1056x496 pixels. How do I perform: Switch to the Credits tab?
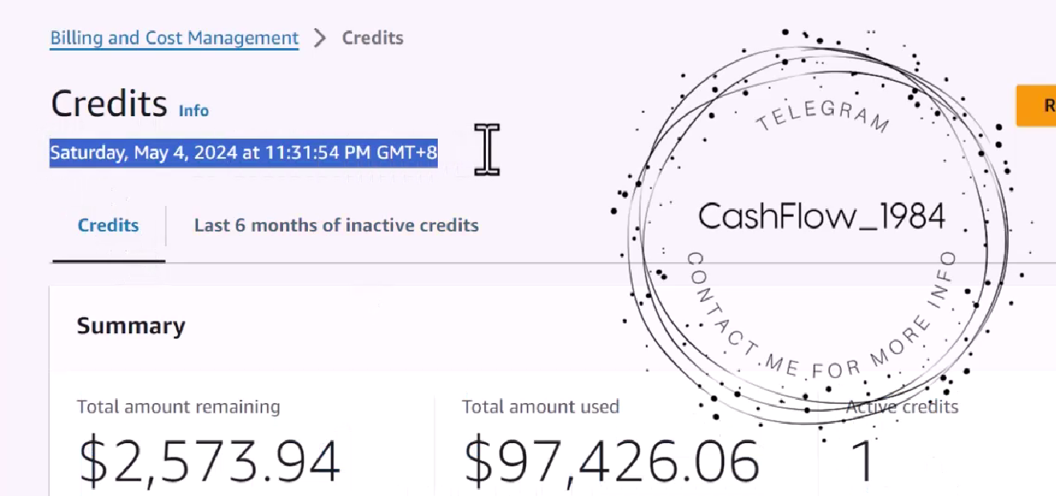(108, 225)
